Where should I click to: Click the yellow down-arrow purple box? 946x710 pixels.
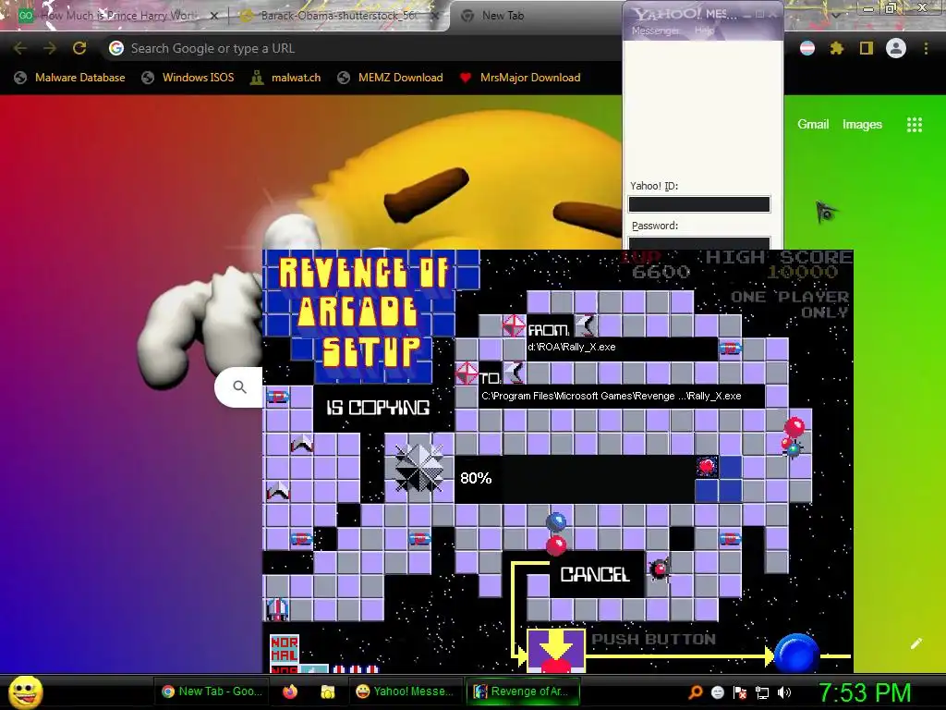click(x=555, y=651)
